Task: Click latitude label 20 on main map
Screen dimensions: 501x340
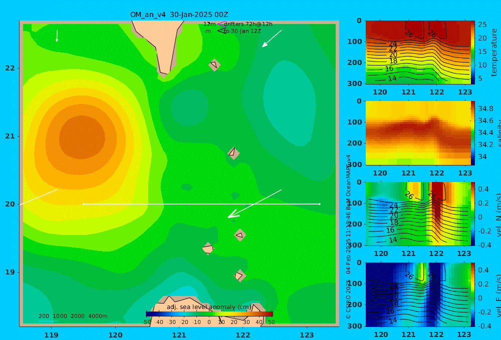Action: click(x=10, y=204)
